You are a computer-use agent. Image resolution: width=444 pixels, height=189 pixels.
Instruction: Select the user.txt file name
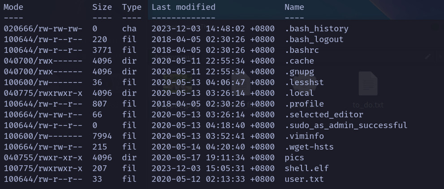[x=304, y=179]
